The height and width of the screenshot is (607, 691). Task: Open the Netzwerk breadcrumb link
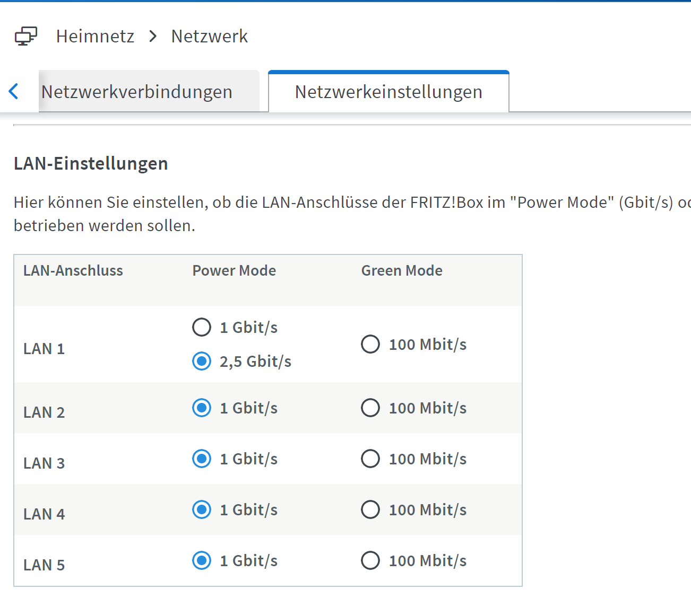click(209, 36)
